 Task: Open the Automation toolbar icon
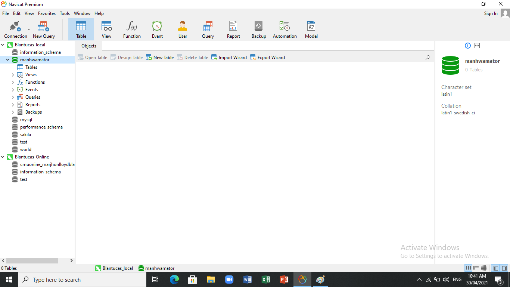[284, 30]
